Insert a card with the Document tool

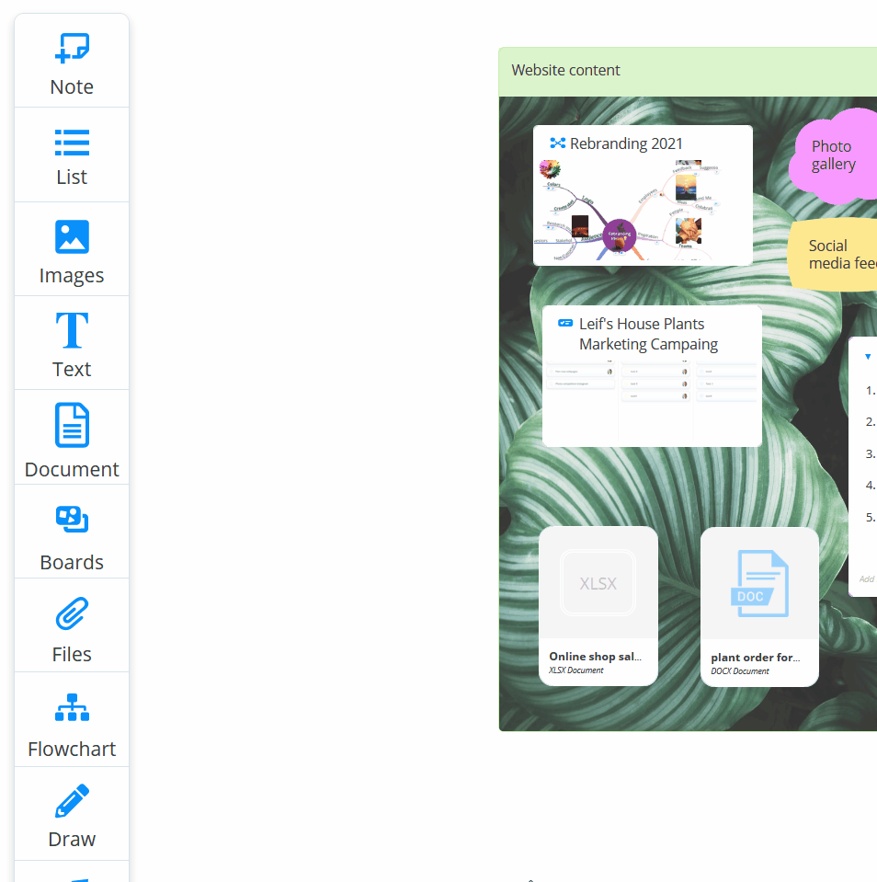(71, 438)
